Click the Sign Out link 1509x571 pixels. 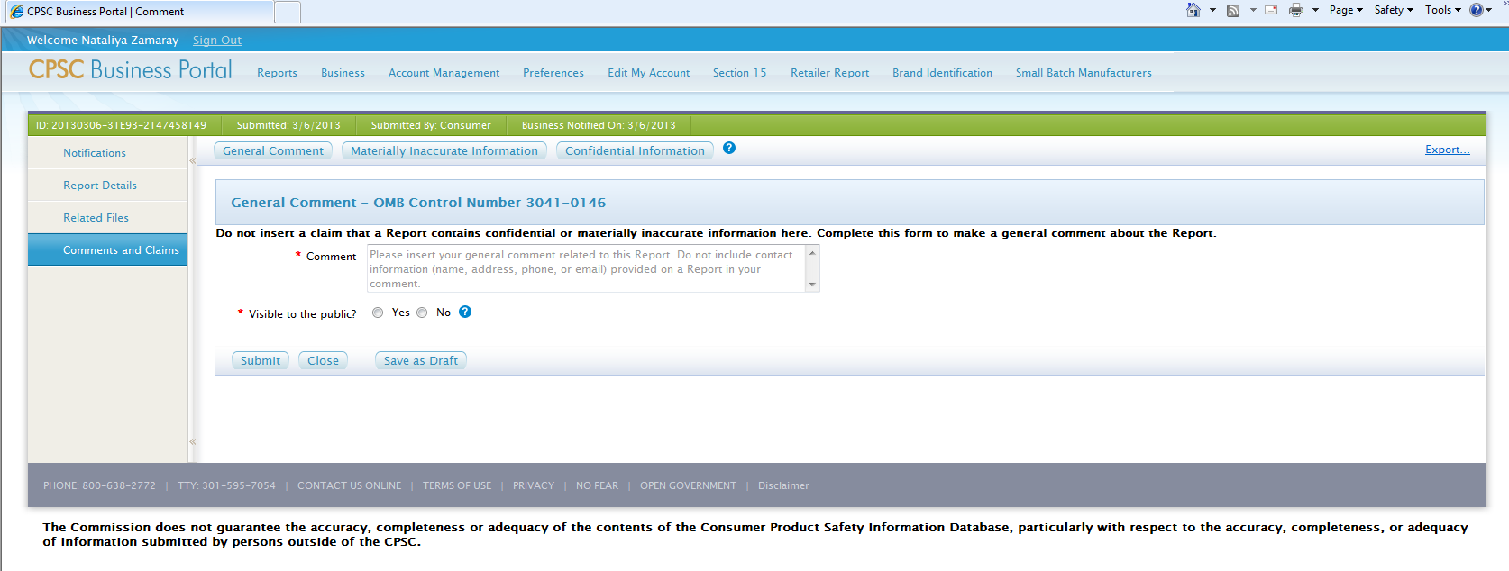coord(217,41)
